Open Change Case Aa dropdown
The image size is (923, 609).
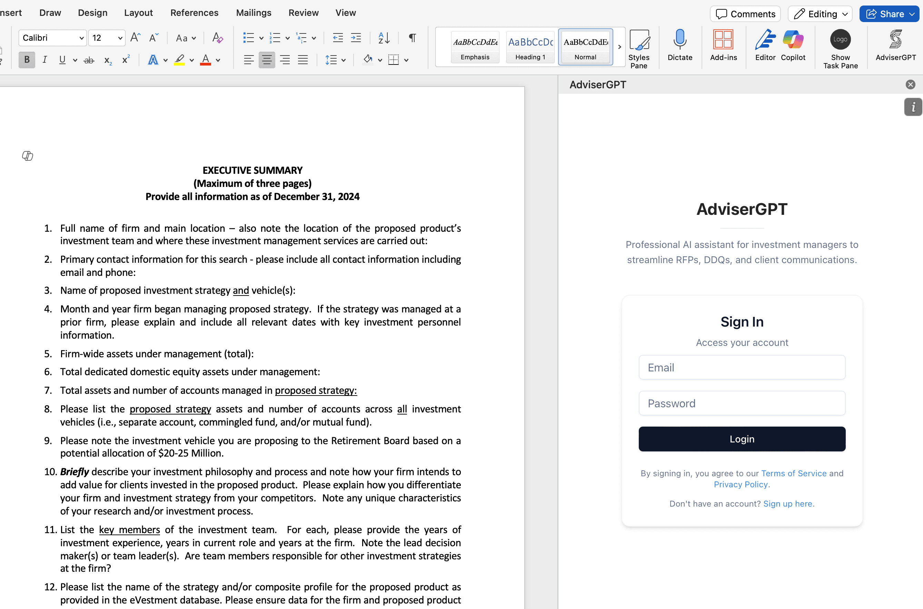coord(186,38)
